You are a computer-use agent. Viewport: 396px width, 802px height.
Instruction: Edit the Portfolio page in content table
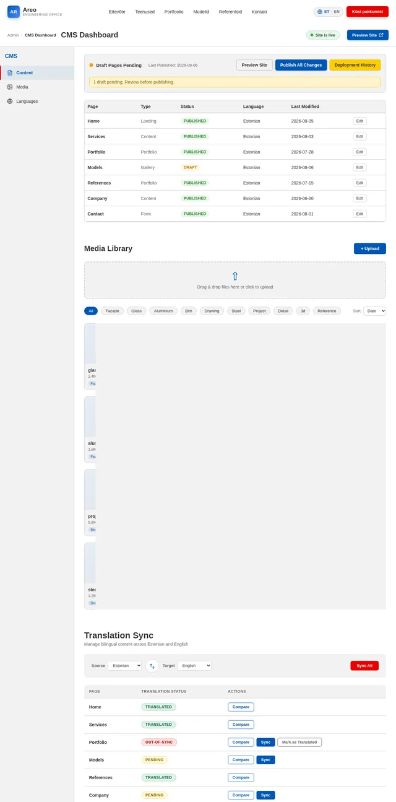tap(359, 152)
